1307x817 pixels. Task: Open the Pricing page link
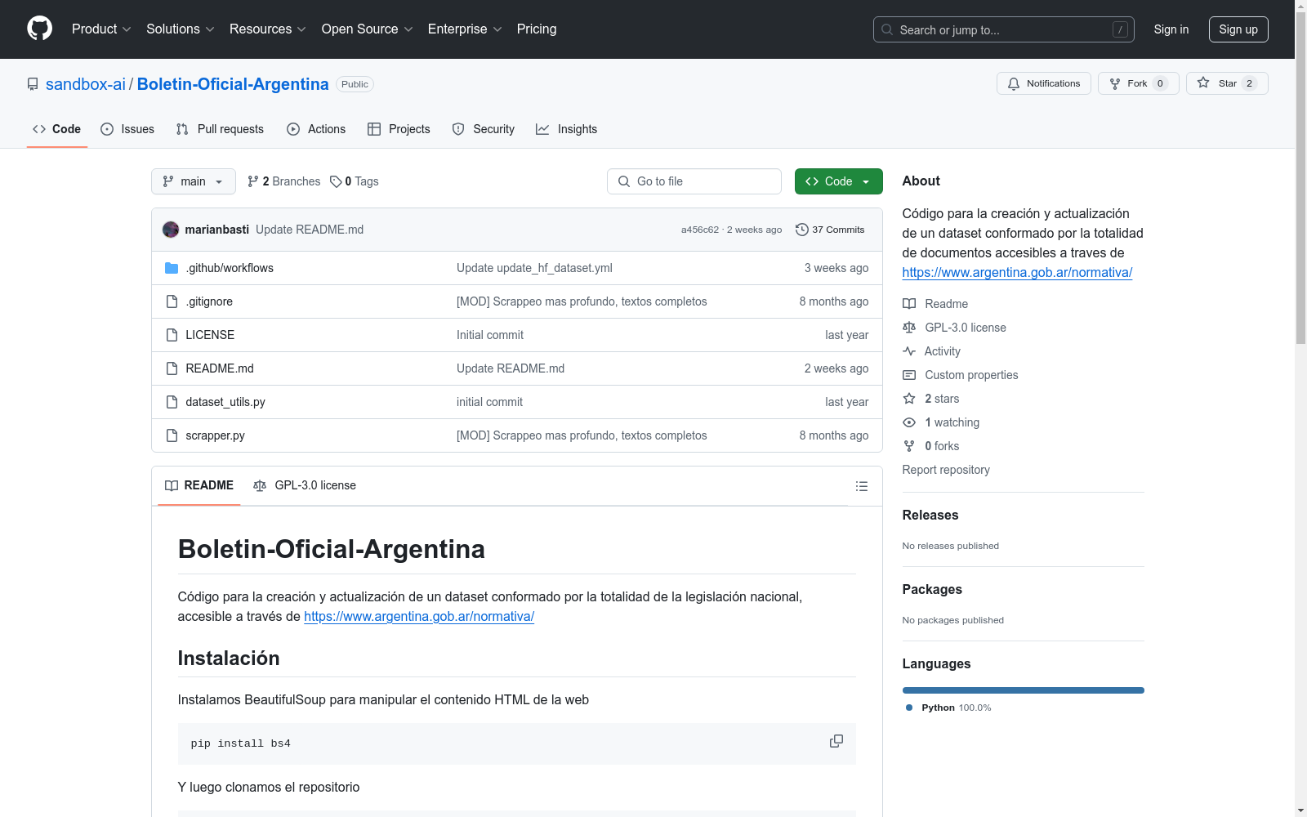(537, 29)
